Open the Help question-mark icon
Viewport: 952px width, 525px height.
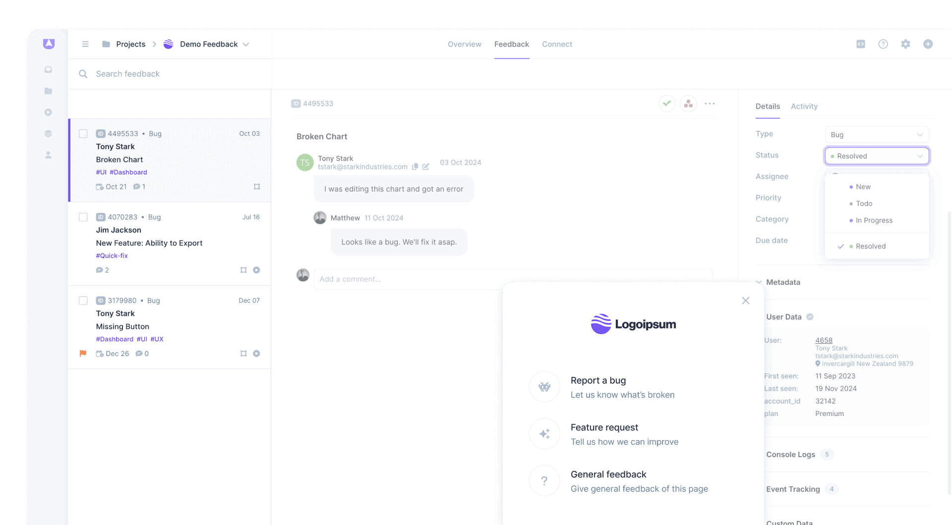click(x=883, y=44)
